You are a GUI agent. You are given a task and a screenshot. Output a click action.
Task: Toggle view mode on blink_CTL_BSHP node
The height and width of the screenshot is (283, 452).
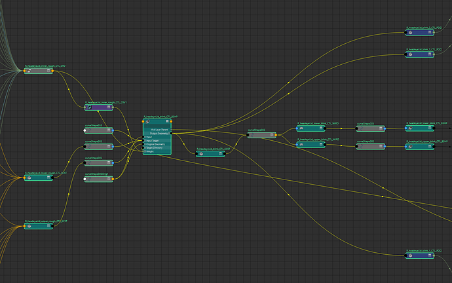click(x=168, y=121)
